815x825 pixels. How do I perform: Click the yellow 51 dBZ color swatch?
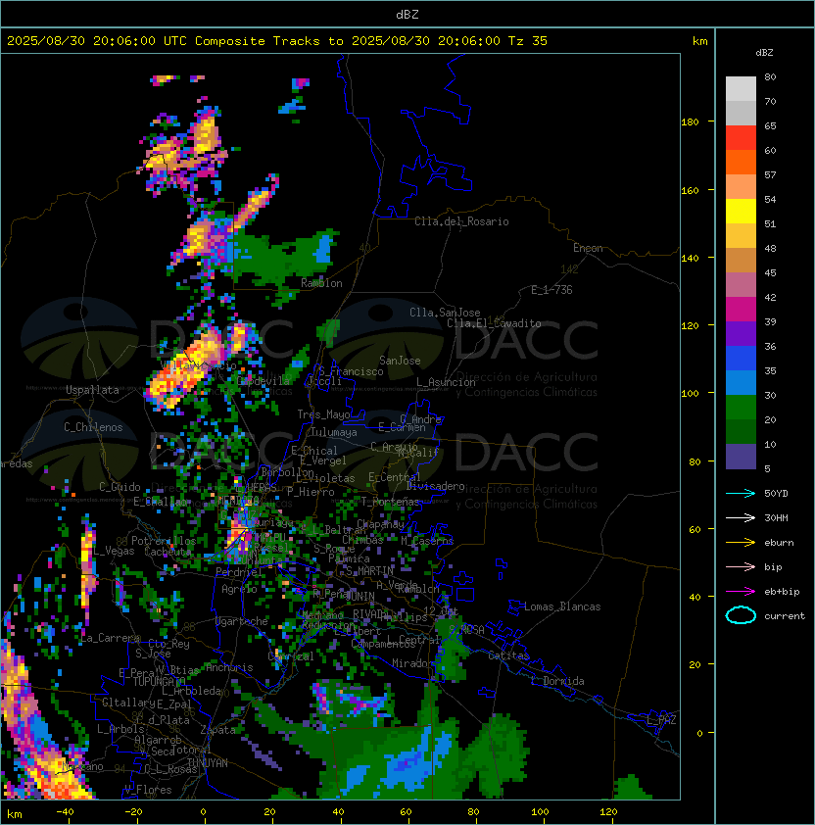tap(741, 211)
